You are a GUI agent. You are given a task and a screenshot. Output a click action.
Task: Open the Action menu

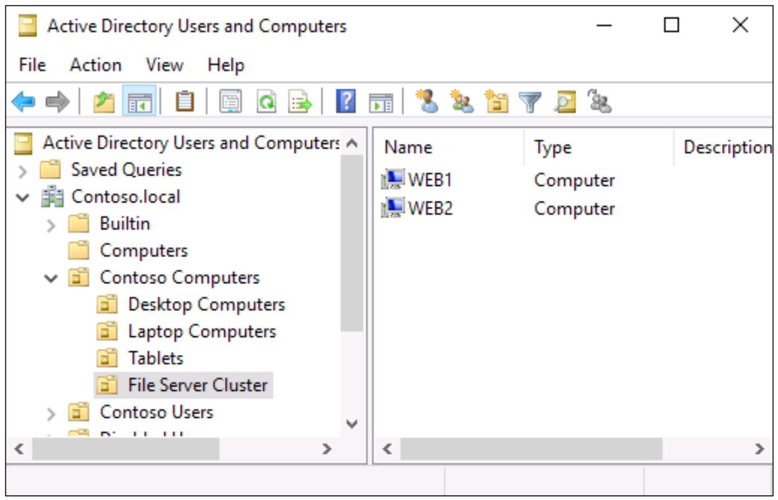pos(96,65)
